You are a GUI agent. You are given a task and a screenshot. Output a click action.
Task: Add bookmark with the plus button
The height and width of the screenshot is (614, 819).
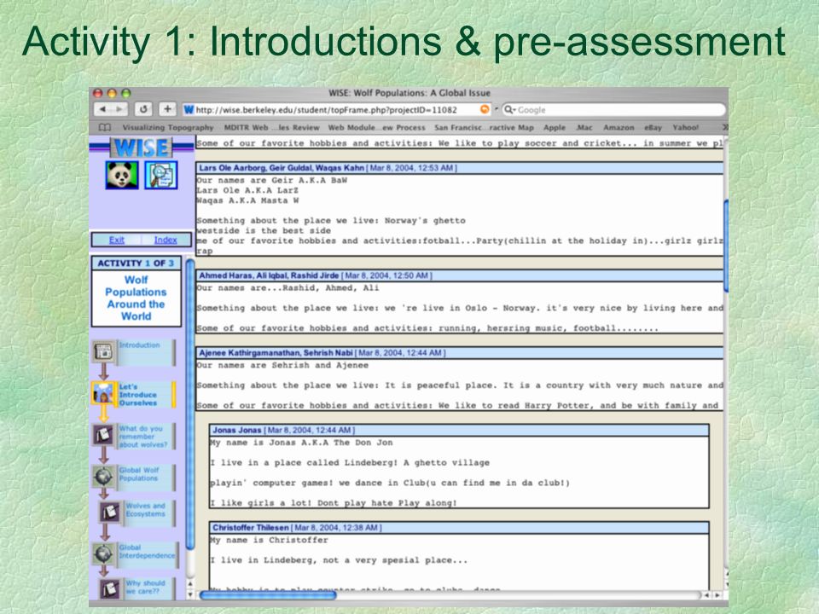(x=167, y=109)
